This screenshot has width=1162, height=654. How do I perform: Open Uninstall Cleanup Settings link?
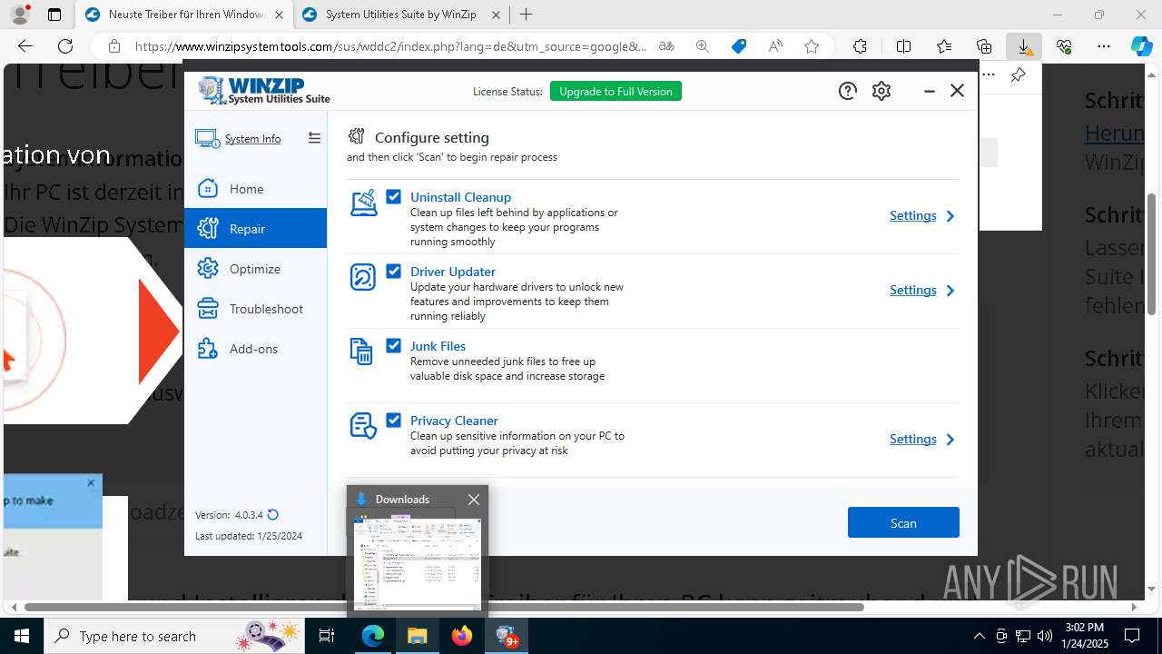912,216
